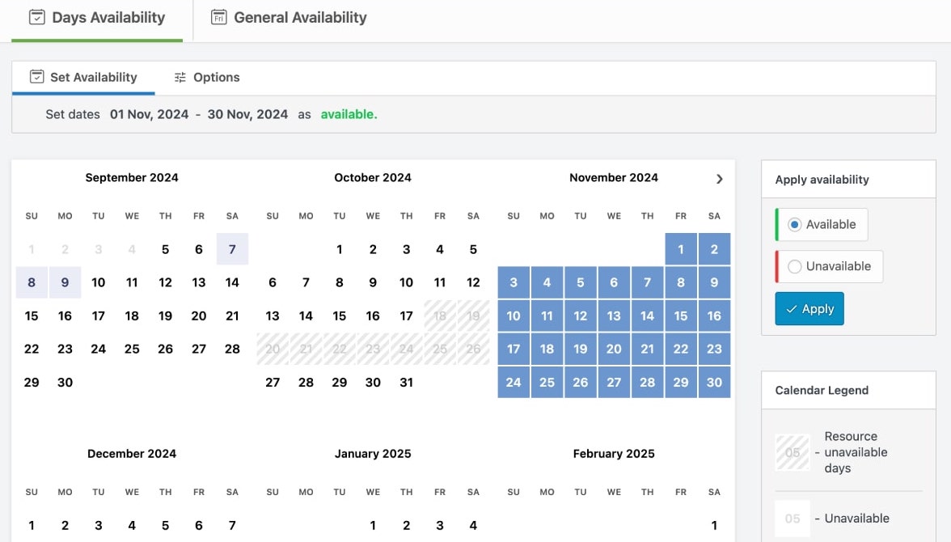Viewport: 951px width, 542px height.
Task: Pick October 31 in calendar
Action: point(406,382)
